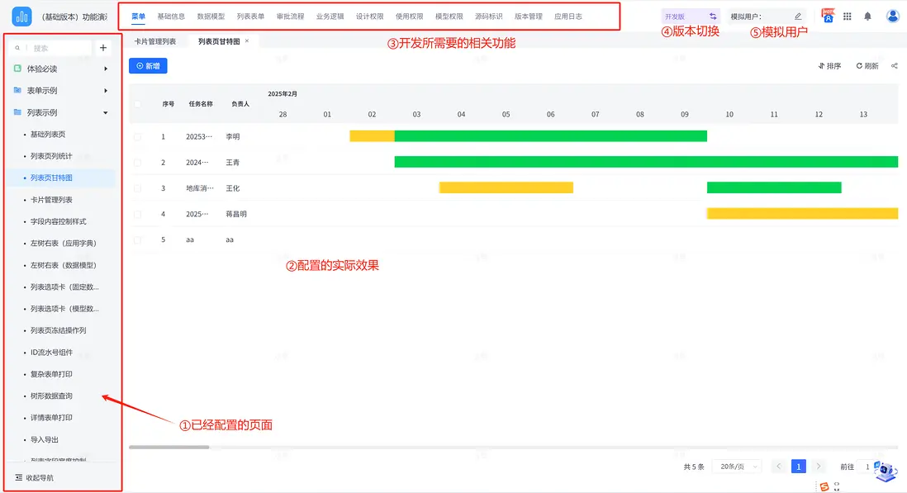The width and height of the screenshot is (907, 493).
Task: Open 列表页列统计 in sidebar
Action: pos(51,156)
